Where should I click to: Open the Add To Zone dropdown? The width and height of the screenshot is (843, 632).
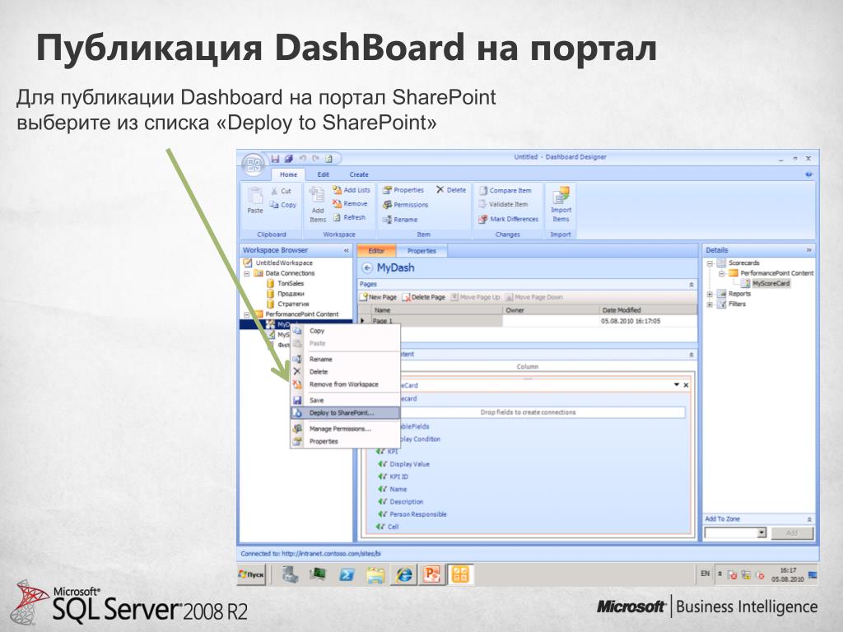click(761, 532)
